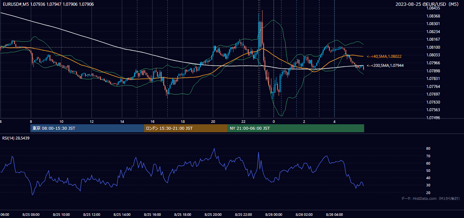Click price axis value 1.08033
464x218 pixels.
coord(433,55)
